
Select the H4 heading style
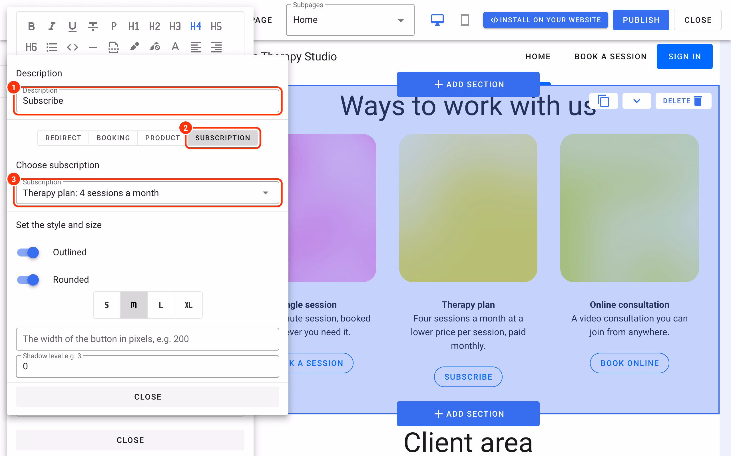click(195, 27)
